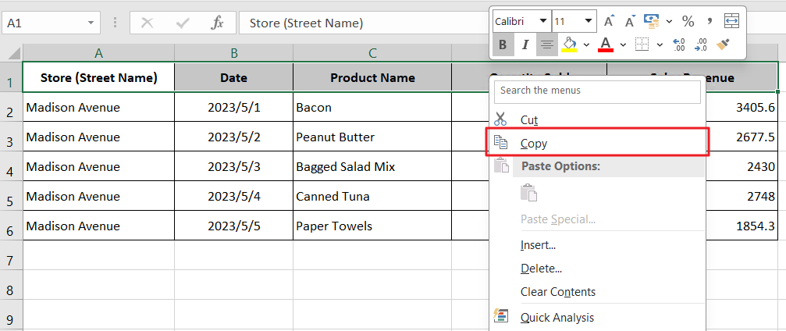The height and width of the screenshot is (331, 786).
Task: Click the Decrease Font Size icon
Action: click(629, 21)
